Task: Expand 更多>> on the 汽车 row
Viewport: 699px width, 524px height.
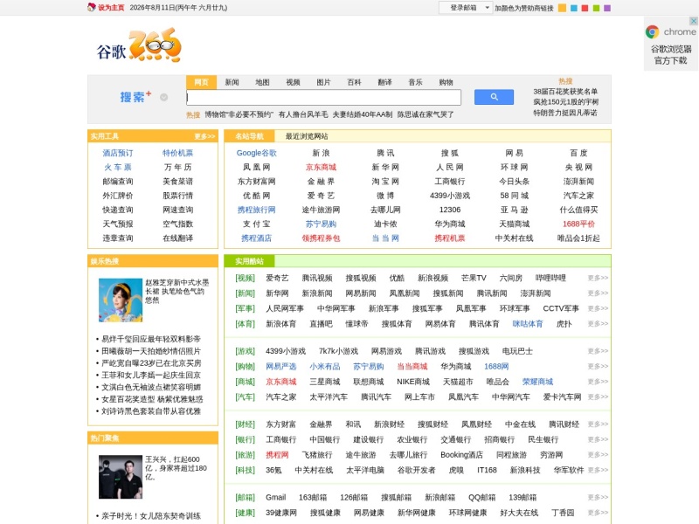Action: 598,396
